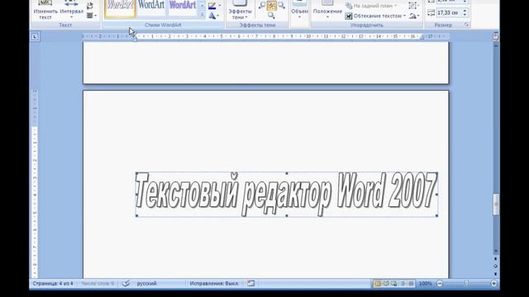Click the scroll down arrow
529x297 pixels.
coord(496,251)
